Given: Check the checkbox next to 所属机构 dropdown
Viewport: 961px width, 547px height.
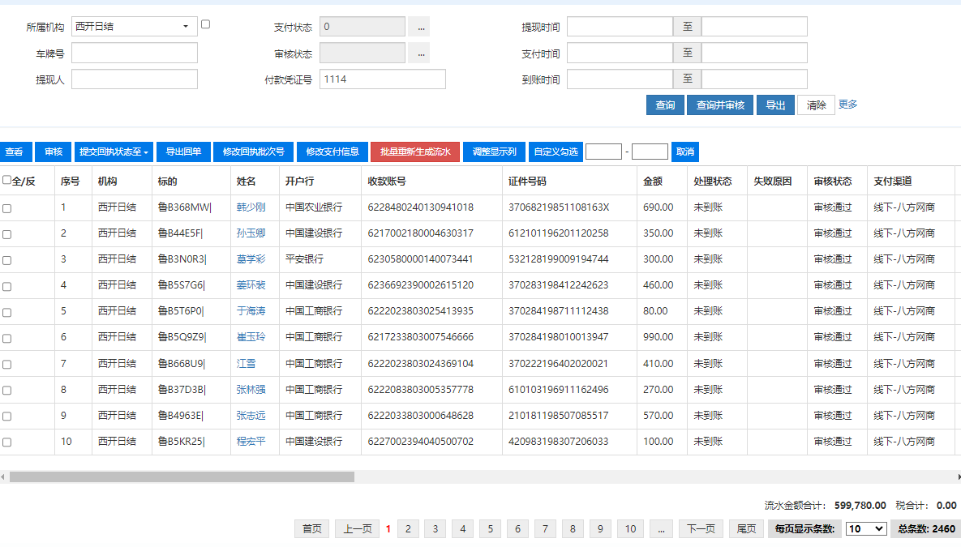Looking at the screenshot, I should (205, 24).
